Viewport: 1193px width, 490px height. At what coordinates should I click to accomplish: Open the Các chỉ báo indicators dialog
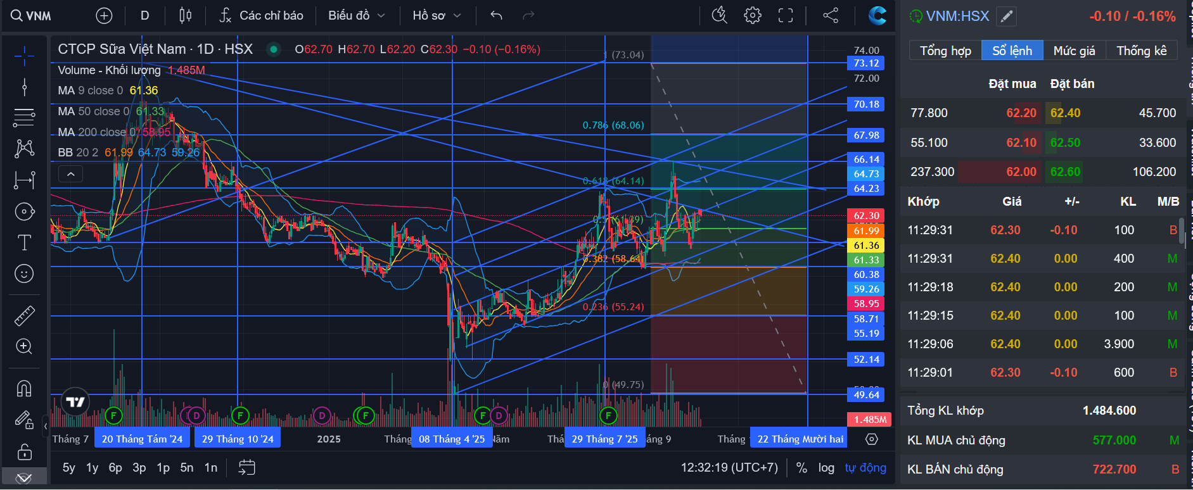[261, 15]
